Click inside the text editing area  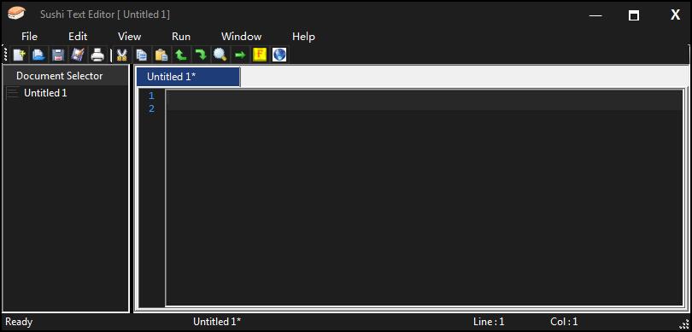click(x=424, y=197)
